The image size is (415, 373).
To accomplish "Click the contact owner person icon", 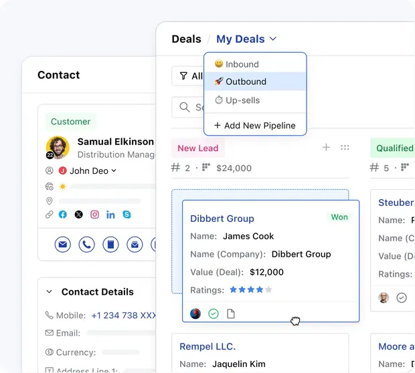I will pos(50,170).
